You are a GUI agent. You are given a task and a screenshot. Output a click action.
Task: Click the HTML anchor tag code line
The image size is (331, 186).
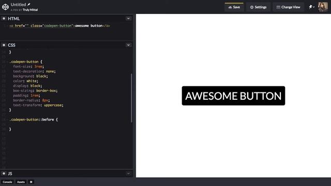coord(59,26)
